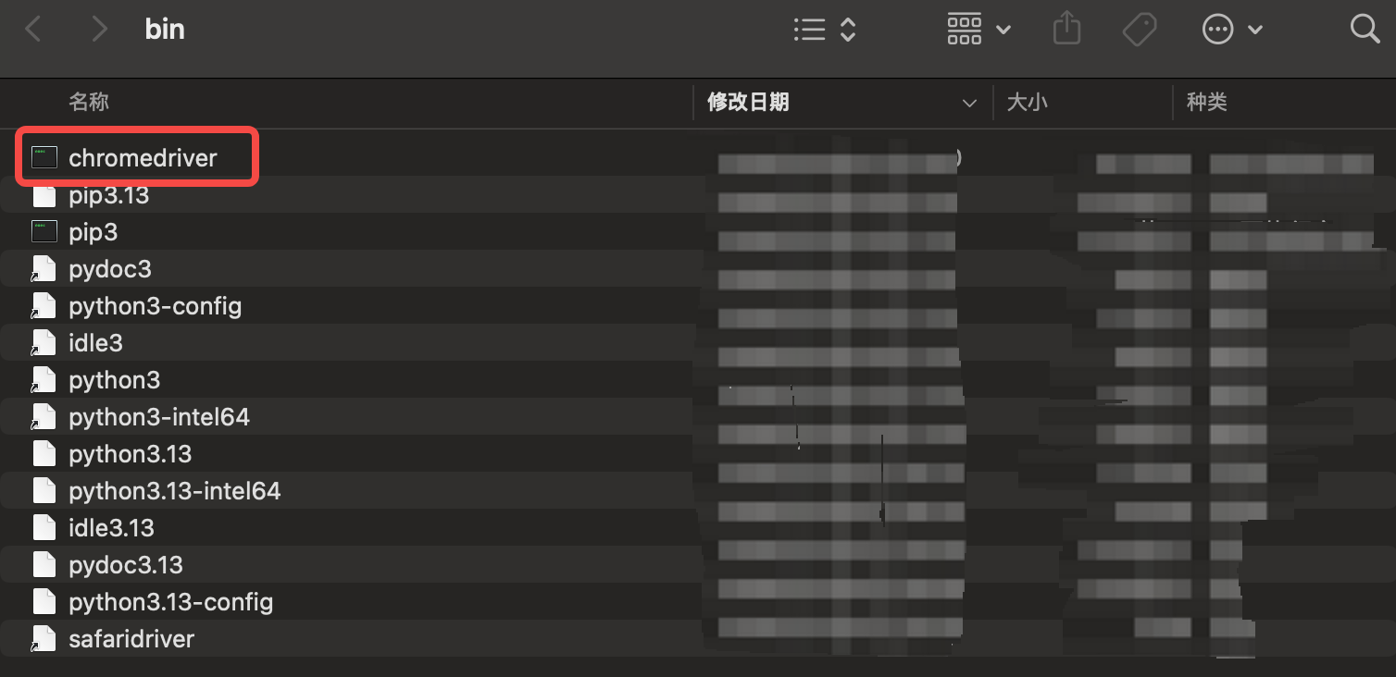The image size is (1396, 677).
Task: Select the pydoc3.13 file
Action: (x=126, y=564)
